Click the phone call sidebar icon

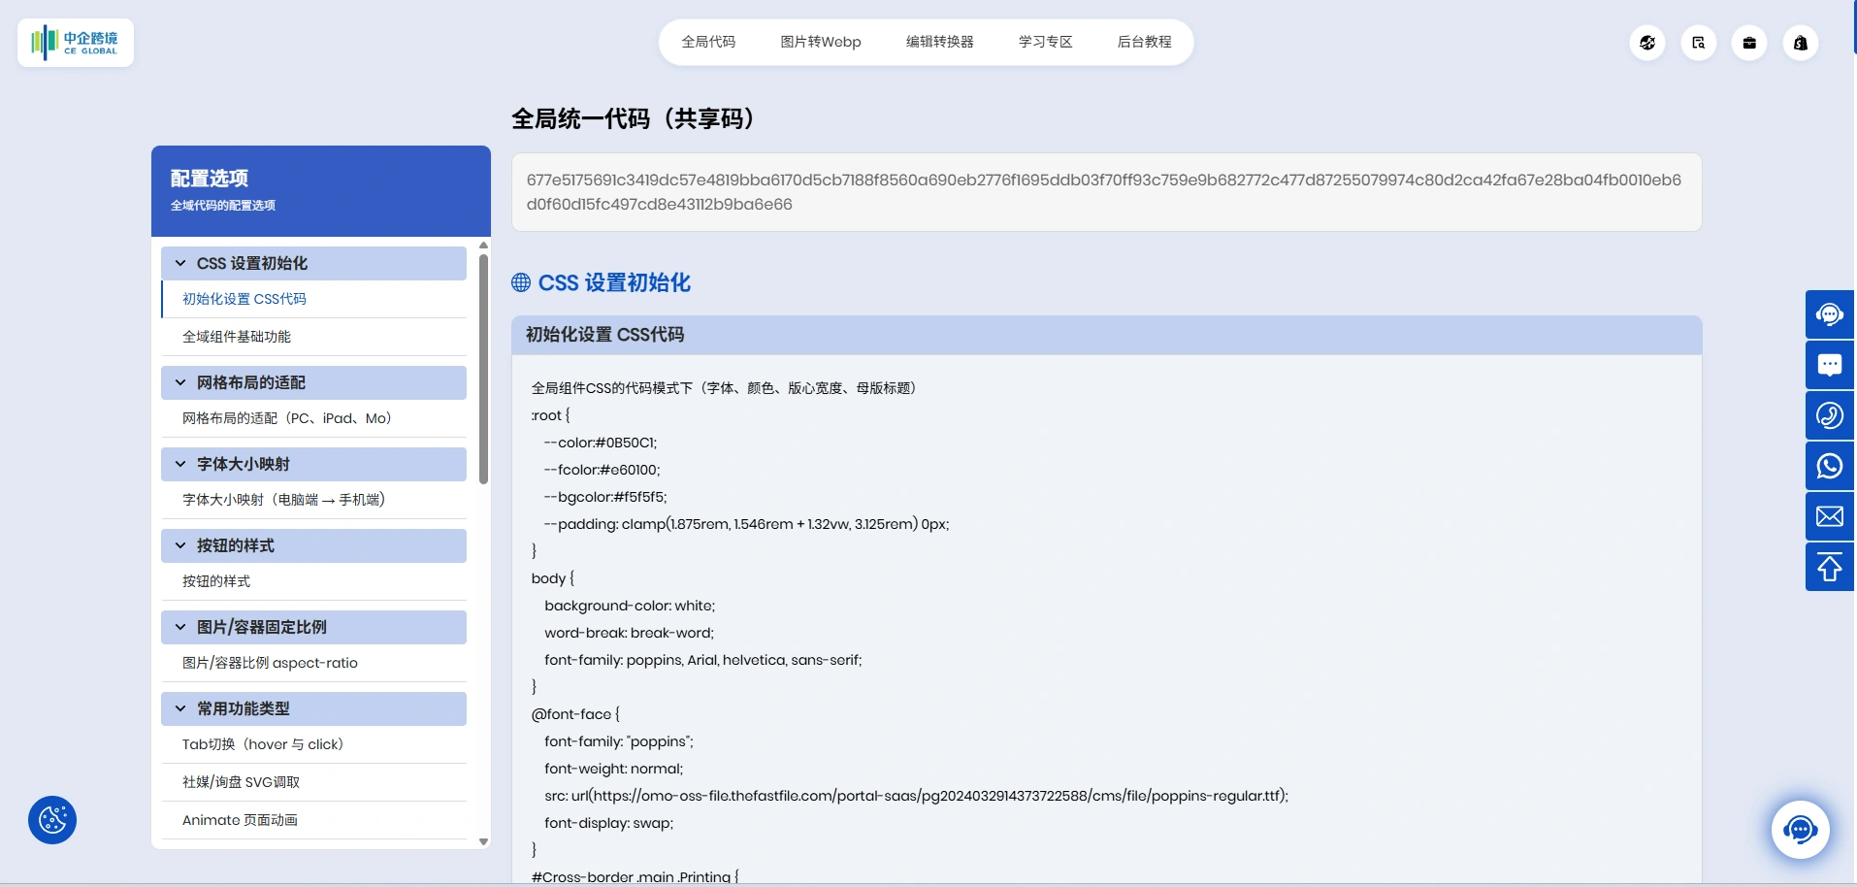pyautogui.click(x=1829, y=415)
